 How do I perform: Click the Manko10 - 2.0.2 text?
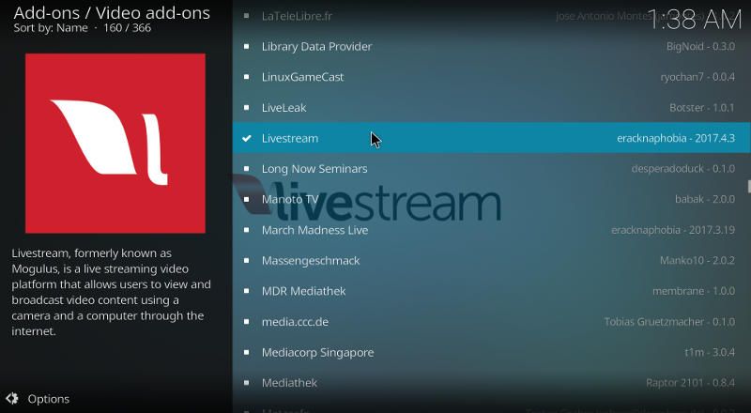click(x=697, y=261)
